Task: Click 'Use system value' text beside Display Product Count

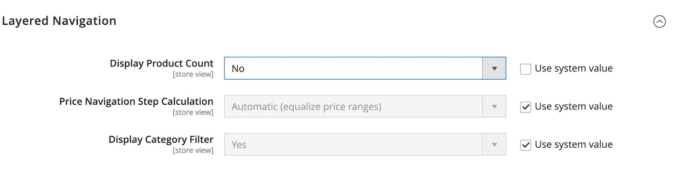Action: pyautogui.click(x=573, y=69)
